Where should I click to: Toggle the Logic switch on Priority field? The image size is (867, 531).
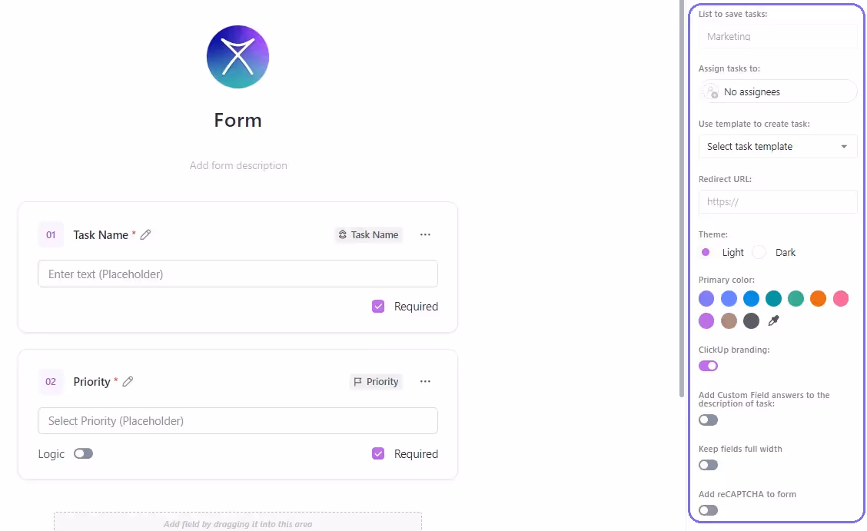pos(83,453)
